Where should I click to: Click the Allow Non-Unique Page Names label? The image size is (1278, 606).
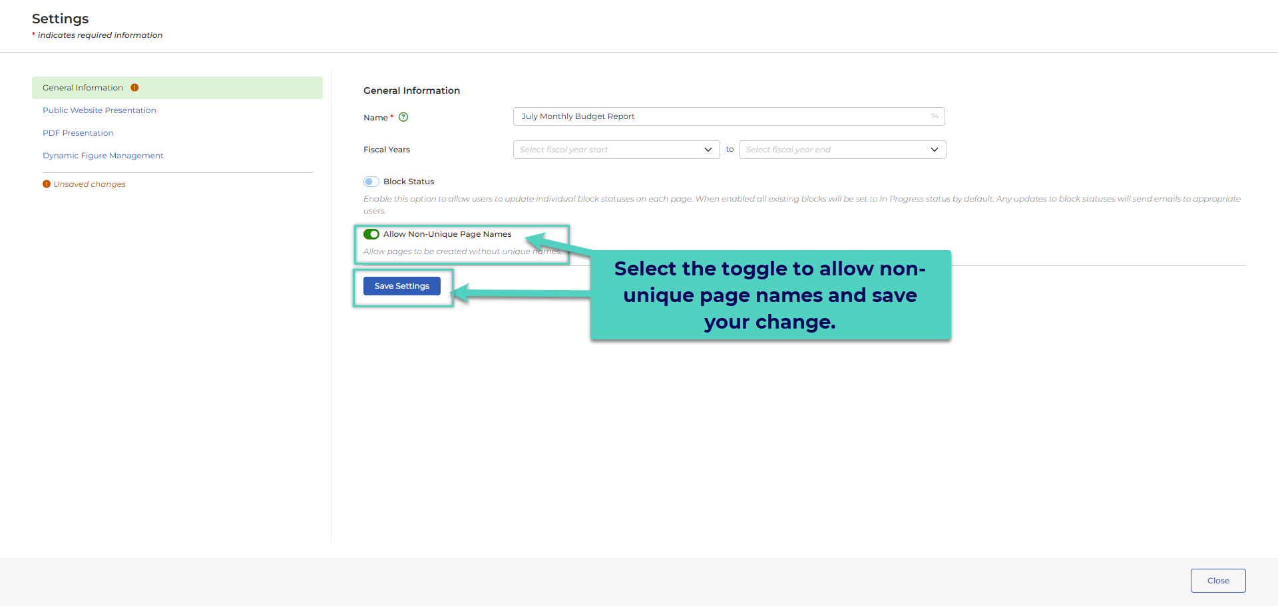click(447, 234)
